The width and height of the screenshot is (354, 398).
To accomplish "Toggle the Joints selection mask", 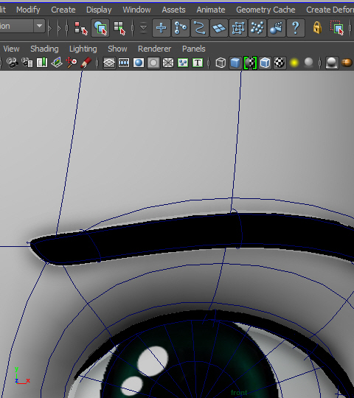I will [181, 28].
